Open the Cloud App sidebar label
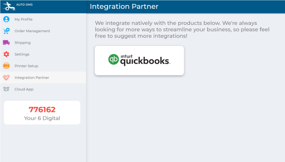 coord(24,89)
